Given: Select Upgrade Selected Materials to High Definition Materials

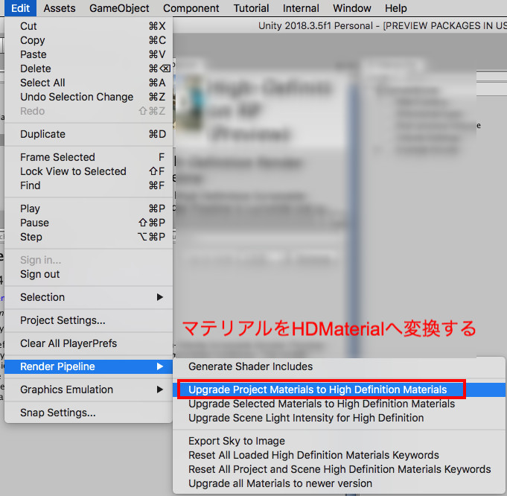Looking at the screenshot, I should point(339,404).
